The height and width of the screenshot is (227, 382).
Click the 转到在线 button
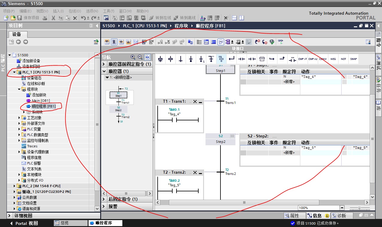tap(160, 18)
